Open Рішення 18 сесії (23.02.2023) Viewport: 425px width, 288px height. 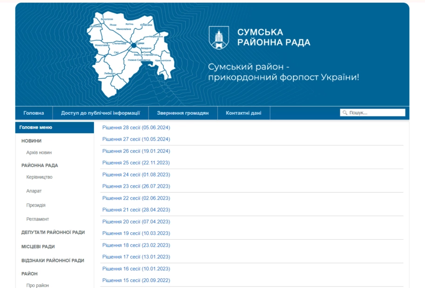[136, 245]
